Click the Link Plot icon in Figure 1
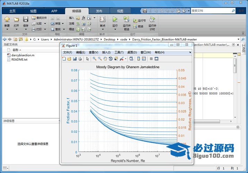The width and height of the screenshot is (248, 173). (x=131, y=59)
